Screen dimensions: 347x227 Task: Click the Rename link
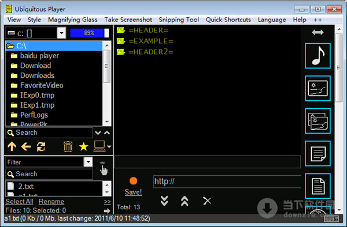click(x=51, y=202)
